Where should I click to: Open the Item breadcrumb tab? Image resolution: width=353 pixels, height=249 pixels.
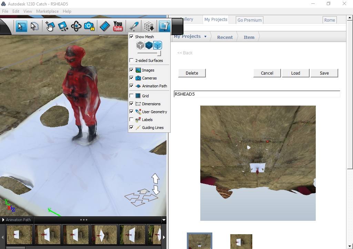click(249, 37)
